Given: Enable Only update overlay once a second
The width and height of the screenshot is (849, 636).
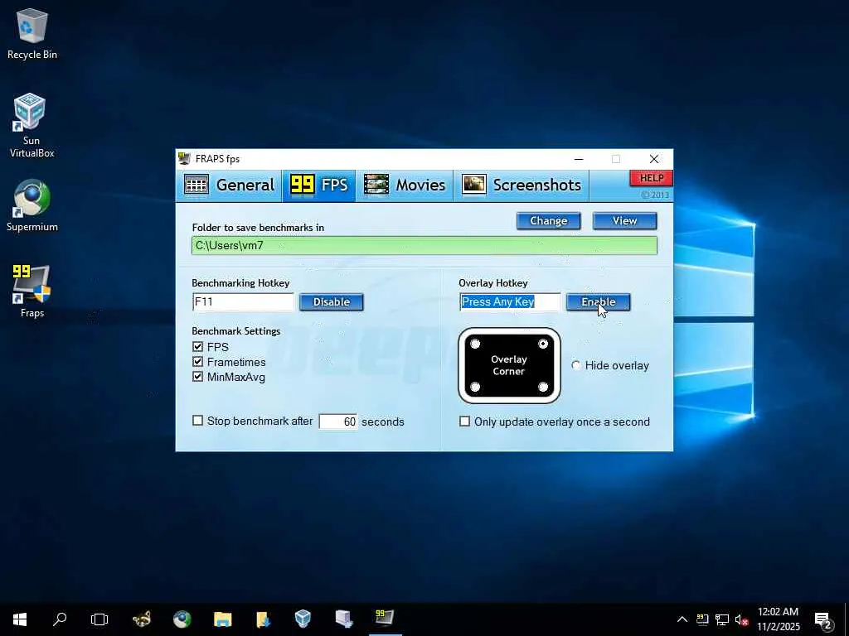Looking at the screenshot, I should pos(464,422).
